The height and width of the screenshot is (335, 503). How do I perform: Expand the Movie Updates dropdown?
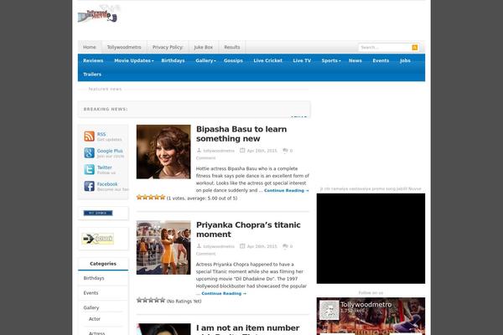[134, 60]
